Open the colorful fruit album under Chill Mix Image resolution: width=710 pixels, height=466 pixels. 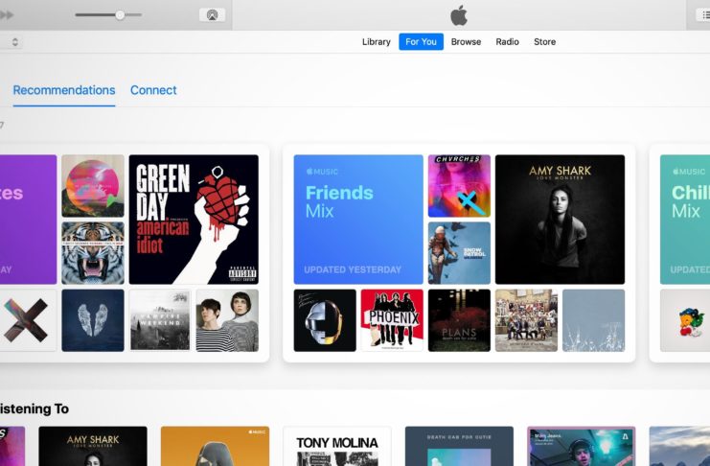(685, 320)
